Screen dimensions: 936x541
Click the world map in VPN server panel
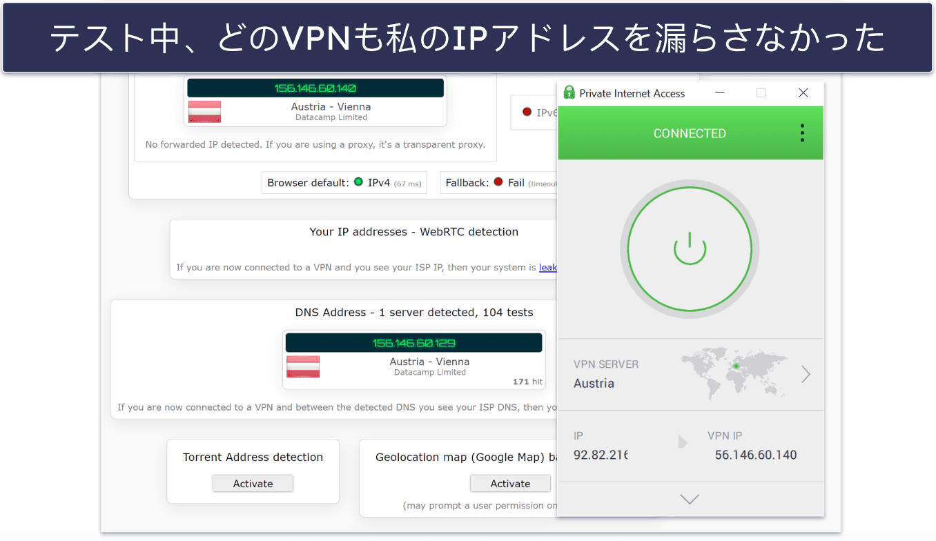736,374
